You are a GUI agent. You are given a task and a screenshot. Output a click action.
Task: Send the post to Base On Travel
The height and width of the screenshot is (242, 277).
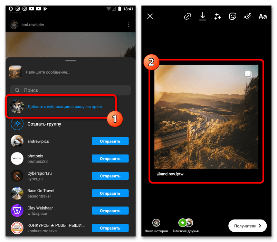click(x=110, y=193)
